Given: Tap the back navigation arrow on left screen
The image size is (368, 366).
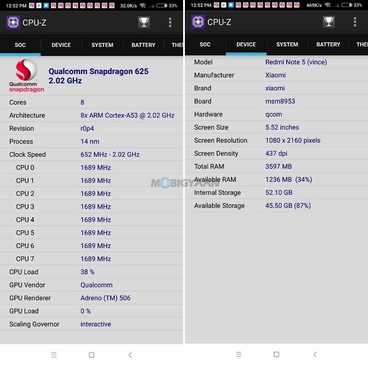Looking at the screenshot, I should [130, 355].
